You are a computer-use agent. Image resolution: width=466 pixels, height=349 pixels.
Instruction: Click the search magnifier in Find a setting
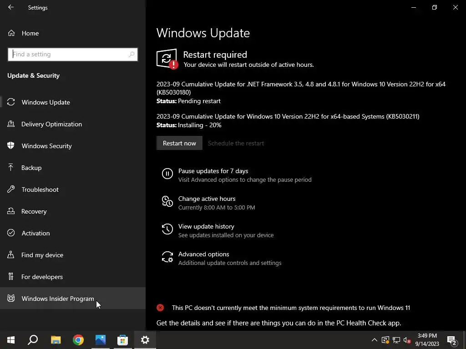132,55
